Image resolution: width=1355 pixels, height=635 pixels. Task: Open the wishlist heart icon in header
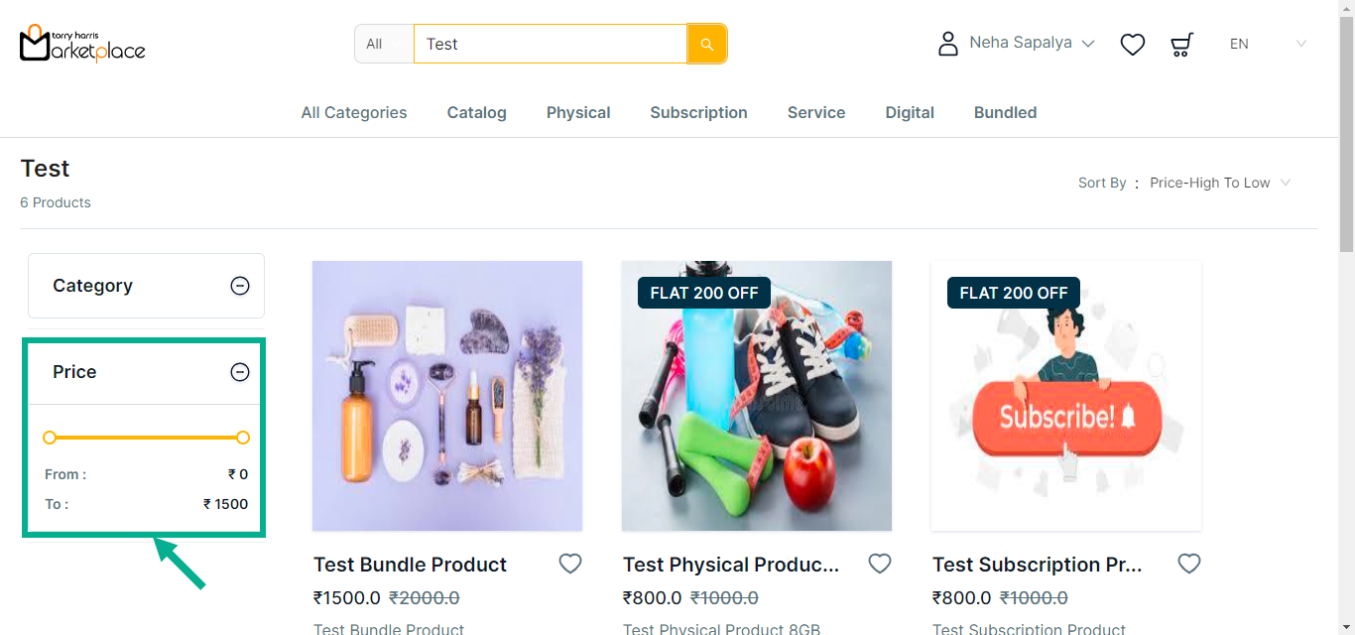point(1133,45)
